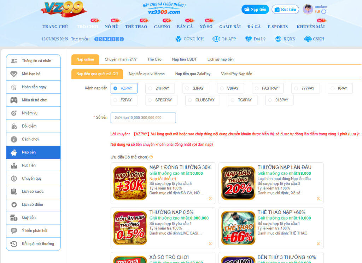Select the CLUBSPAY deposit channel
Viewport: 362px width, 263px height.
(x=191, y=100)
